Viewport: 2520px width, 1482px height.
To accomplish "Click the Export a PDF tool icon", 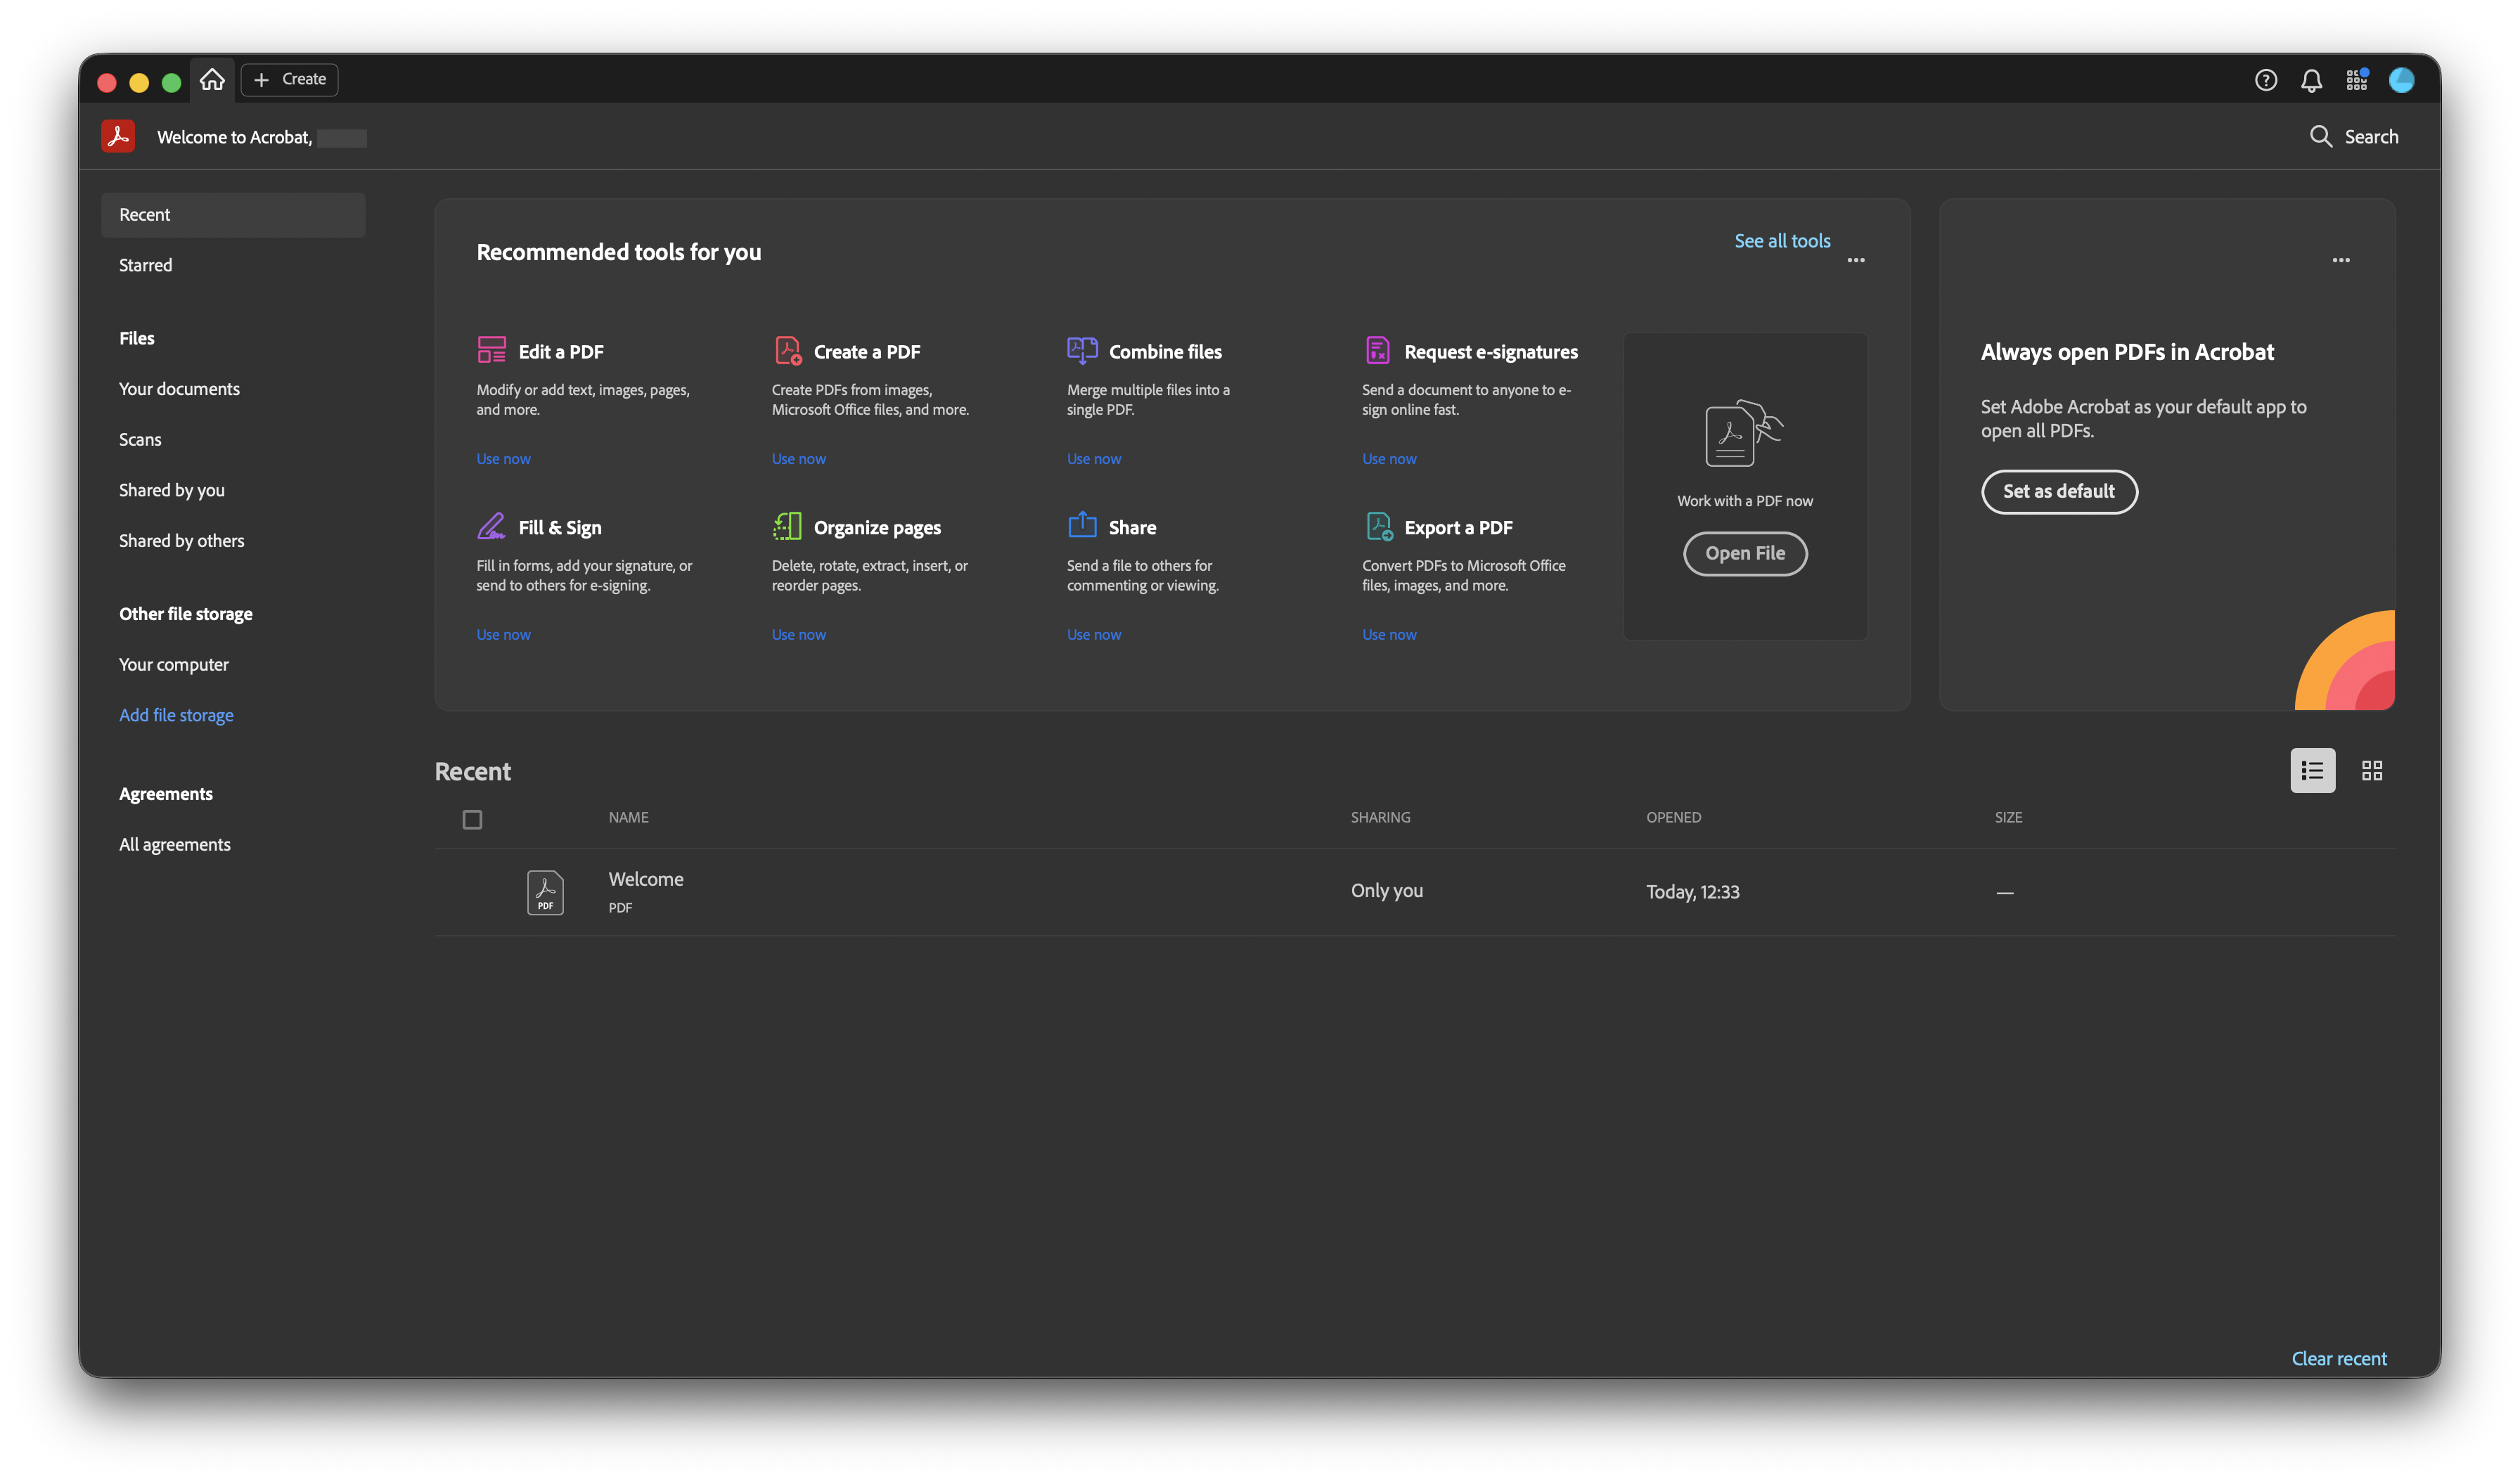I will coord(1379,526).
